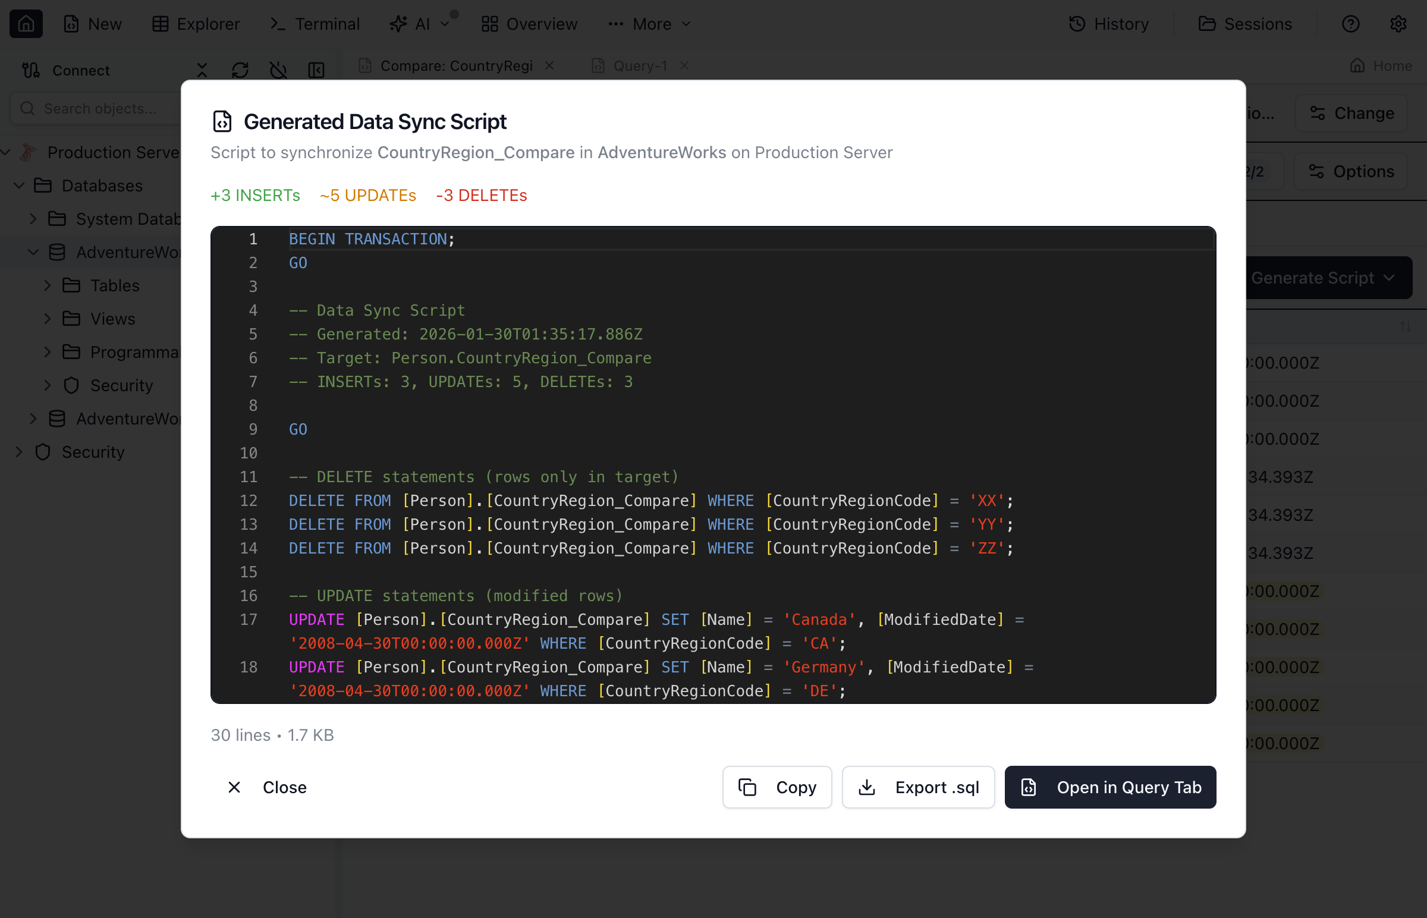Open the Sessions panel
The height and width of the screenshot is (918, 1427).
point(1245,24)
